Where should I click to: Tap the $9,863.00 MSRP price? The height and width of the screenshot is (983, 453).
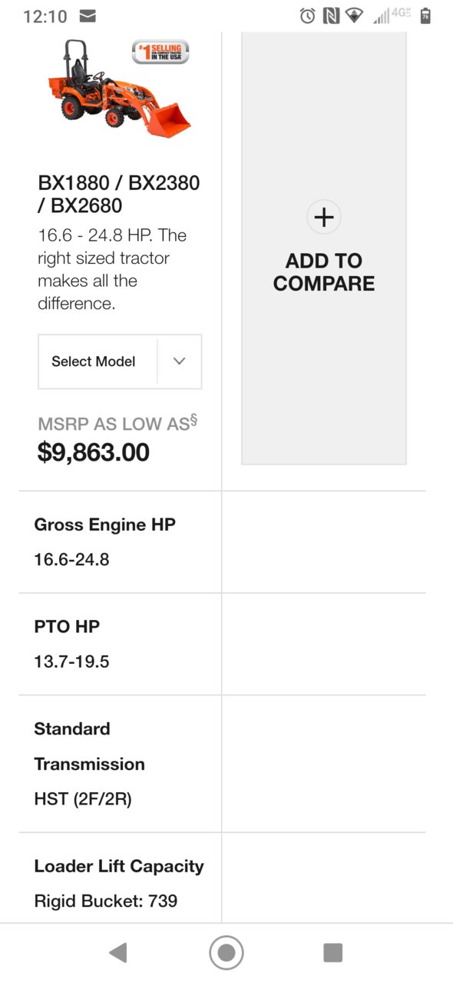(x=94, y=452)
